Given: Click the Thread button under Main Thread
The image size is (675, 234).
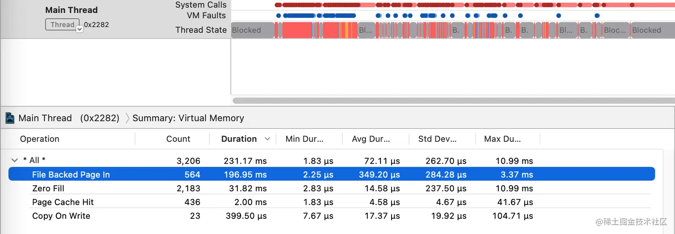Looking at the screenshot, I should [62, 24].
